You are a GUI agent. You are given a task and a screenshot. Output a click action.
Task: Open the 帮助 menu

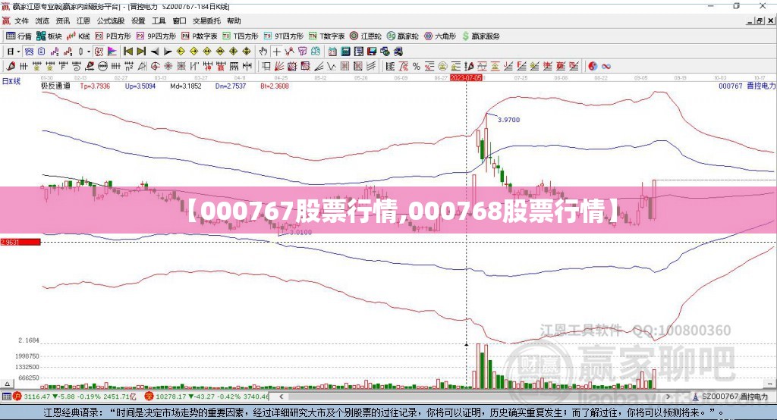(234, 20)
